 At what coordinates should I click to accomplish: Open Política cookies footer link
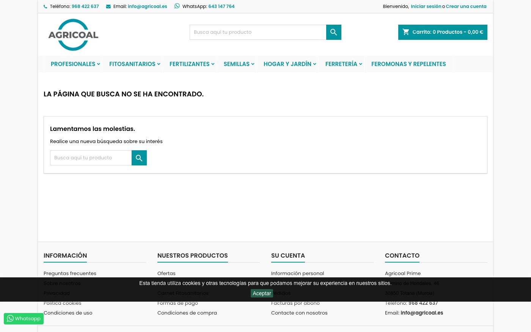[x=63, y=303]
